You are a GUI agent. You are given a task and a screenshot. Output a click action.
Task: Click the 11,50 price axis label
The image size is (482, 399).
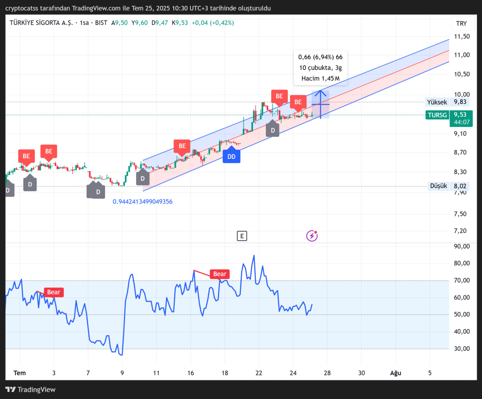coord(462,37)
